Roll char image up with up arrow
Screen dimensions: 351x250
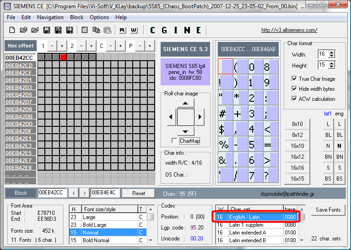tap(185, 103)
